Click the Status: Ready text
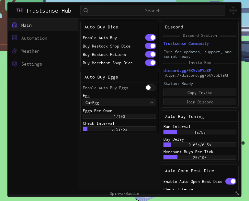 [178, 84]
